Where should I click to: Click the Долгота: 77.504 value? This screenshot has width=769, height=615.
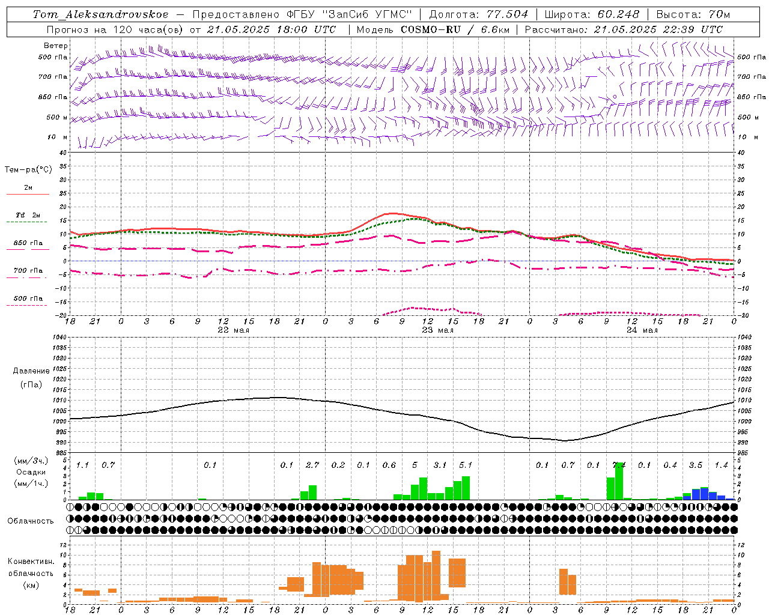tap(479, 14)
